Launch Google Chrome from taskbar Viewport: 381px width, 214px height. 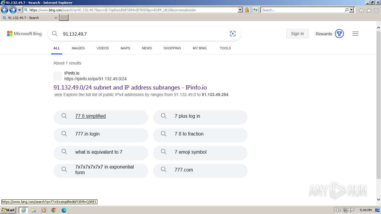(54, 210)
